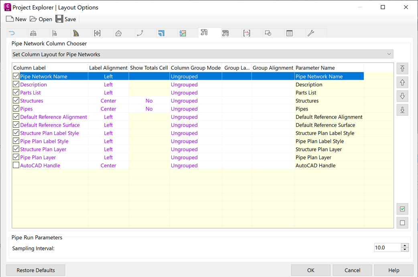The height and width of the screenshot is (277, 418).
Task: Click the Center alignment cell for AutoCAD Handle
Action: point(108,165)
